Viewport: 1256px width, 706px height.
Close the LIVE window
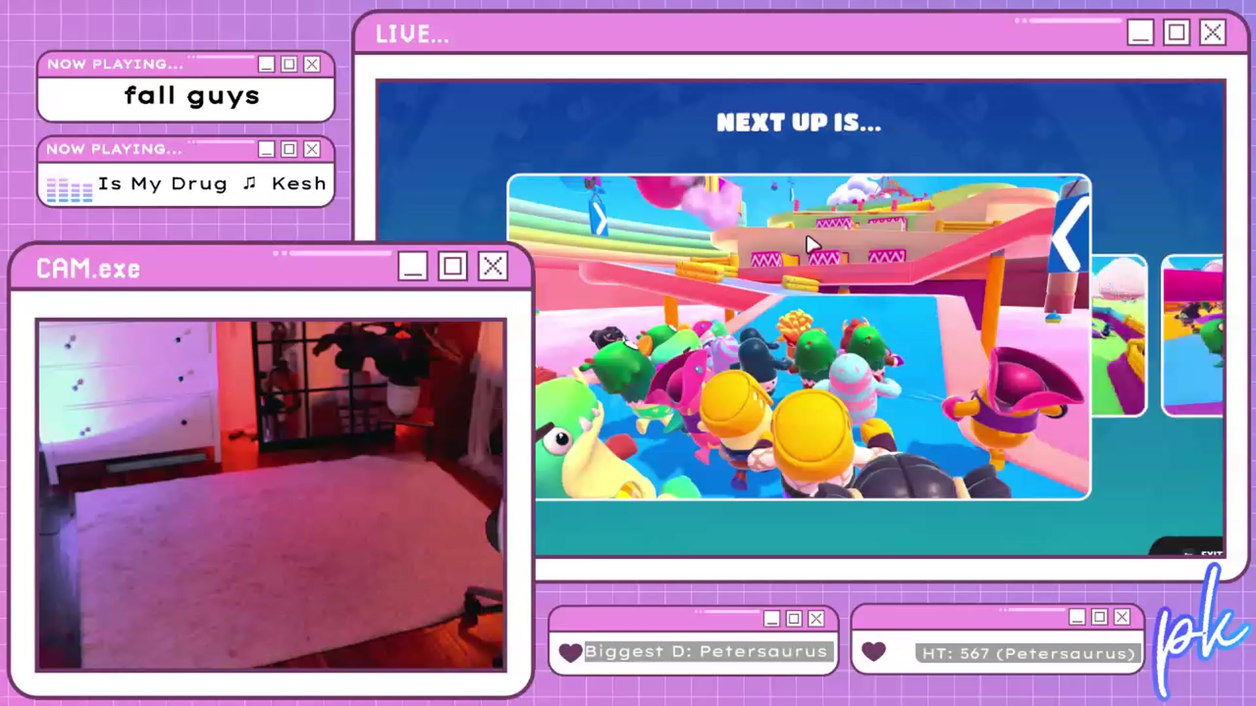point(1212,32)
